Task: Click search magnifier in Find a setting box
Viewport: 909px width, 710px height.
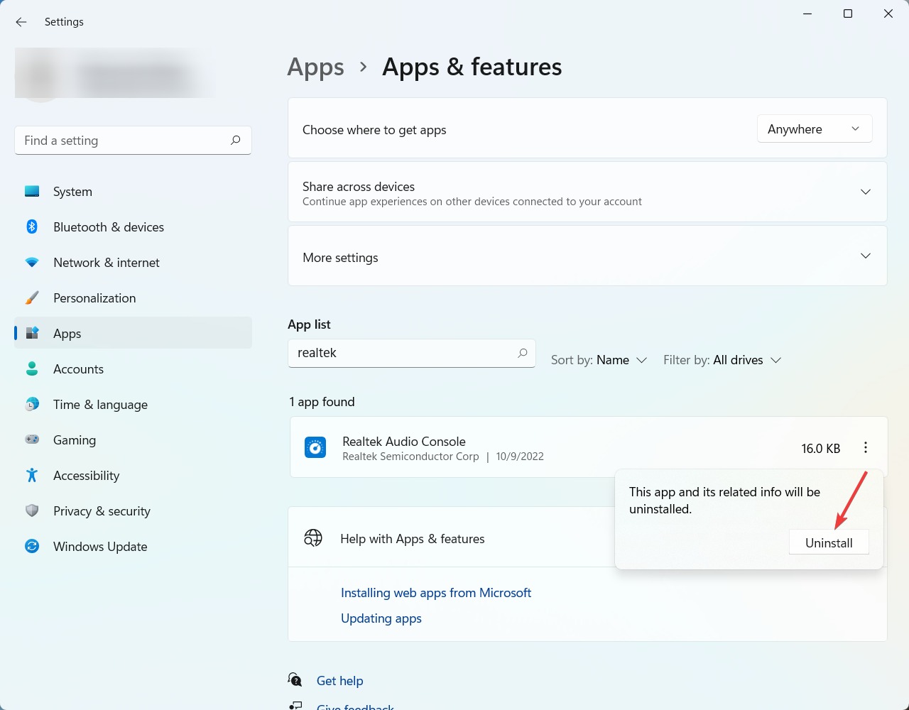Action: (236, 141)
